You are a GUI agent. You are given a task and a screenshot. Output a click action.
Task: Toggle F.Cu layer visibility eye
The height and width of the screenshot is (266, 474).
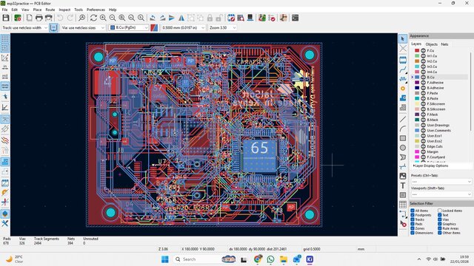[423, 51]
